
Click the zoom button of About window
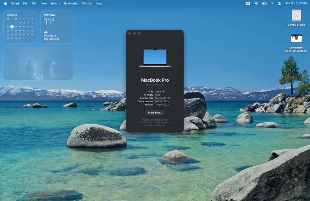(139, 33)
